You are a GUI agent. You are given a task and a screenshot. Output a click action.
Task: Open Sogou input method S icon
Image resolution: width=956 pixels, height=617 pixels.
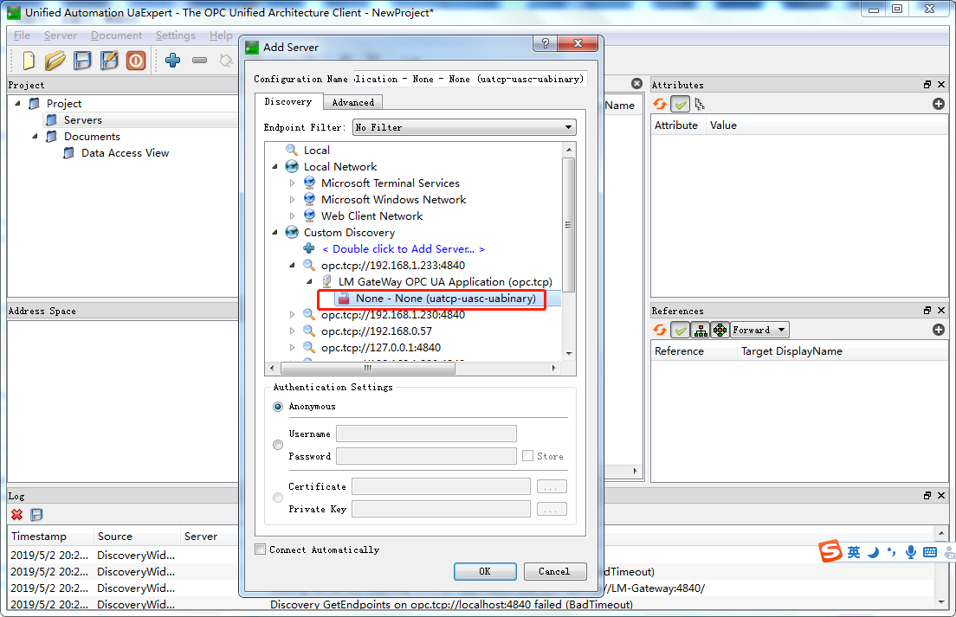pyautogui.click(x=830, y=550)
